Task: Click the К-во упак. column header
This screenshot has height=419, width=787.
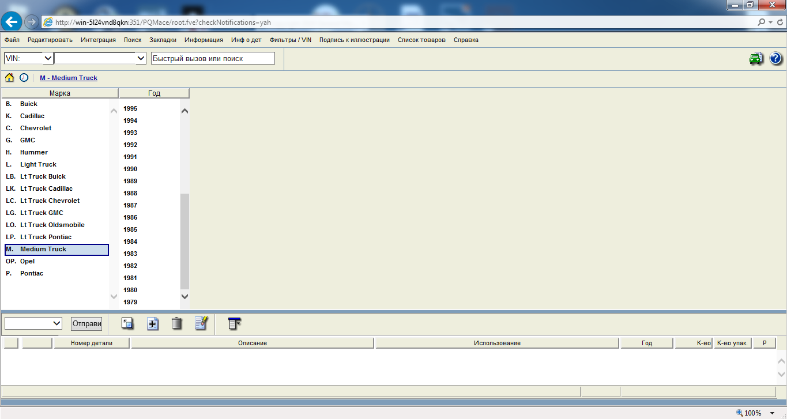Action: [x=732, y=343]
